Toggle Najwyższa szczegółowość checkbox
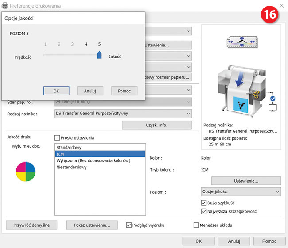This screenshot has height=248, width=288. (204, 211)
